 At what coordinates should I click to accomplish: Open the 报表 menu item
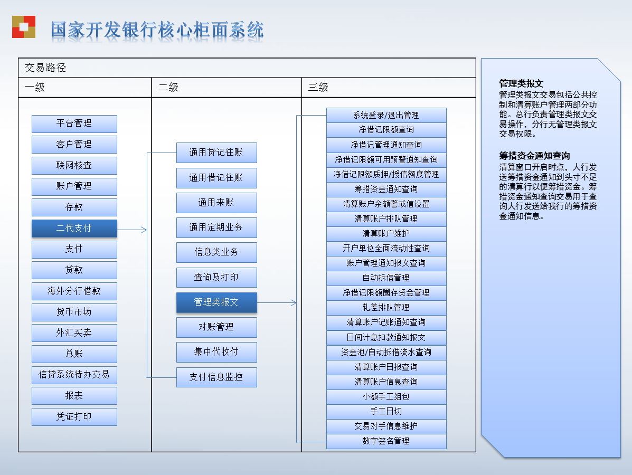pos(74,396)
